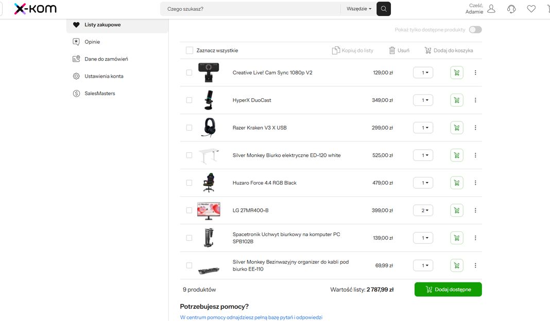The width and height of the screenshot is (550, 324).
Task: Click the magnifier search icon button
Action: (x=384, y=9)
